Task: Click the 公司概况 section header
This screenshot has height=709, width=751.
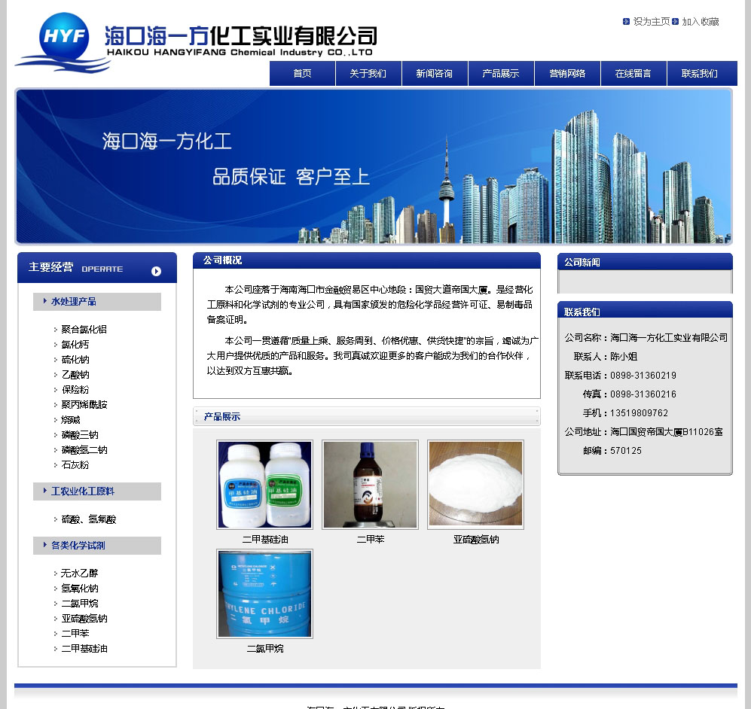Action: tap(367, 260)
